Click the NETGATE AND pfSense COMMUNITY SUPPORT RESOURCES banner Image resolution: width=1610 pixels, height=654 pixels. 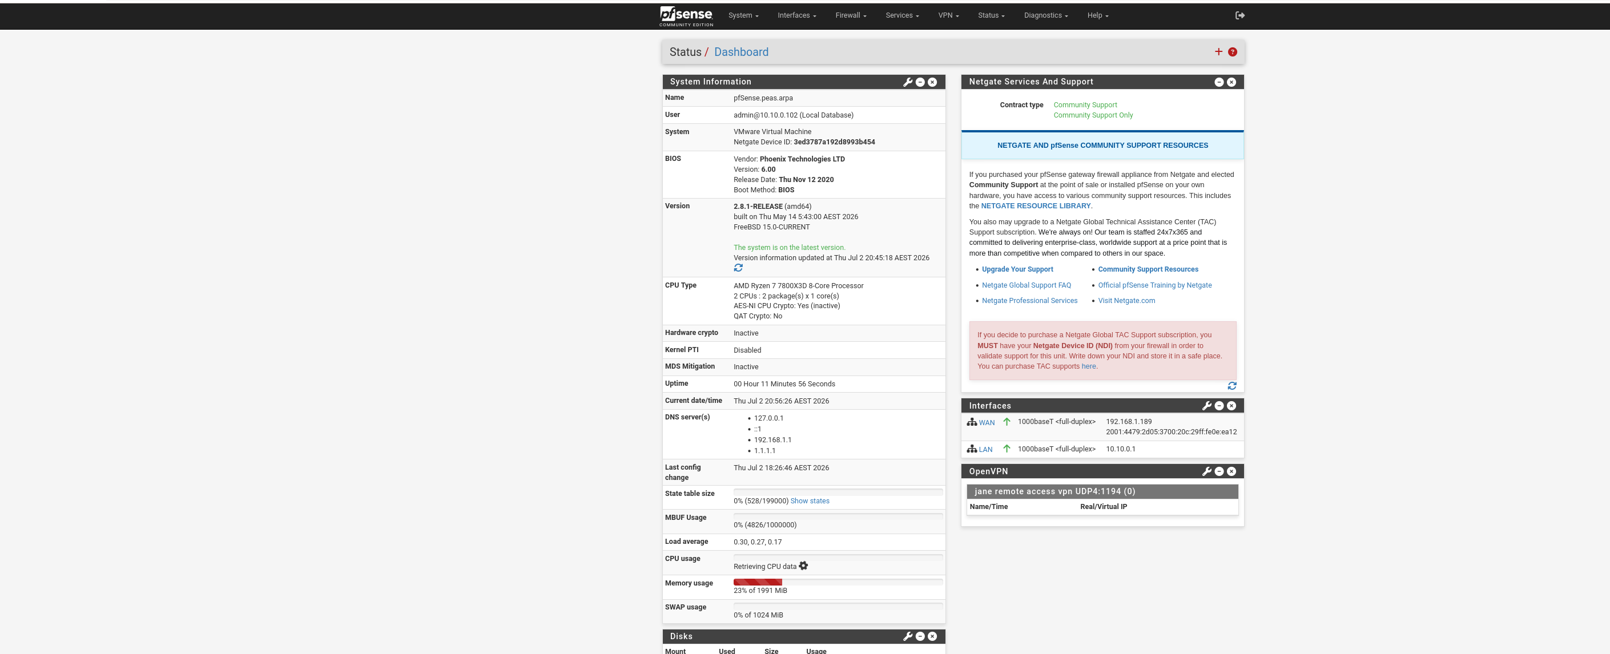click(1102, 145)
